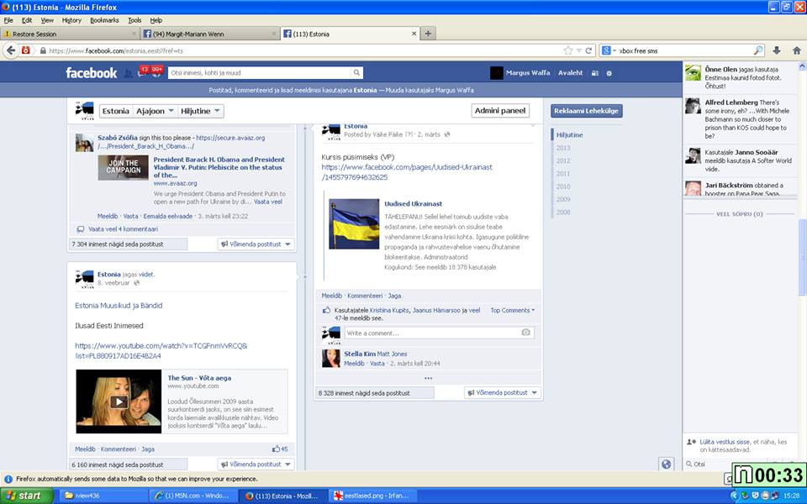Screen dimensions: 807x504
Task: Open the Ukraine flag thumbnail
Action: click(354, 223)
